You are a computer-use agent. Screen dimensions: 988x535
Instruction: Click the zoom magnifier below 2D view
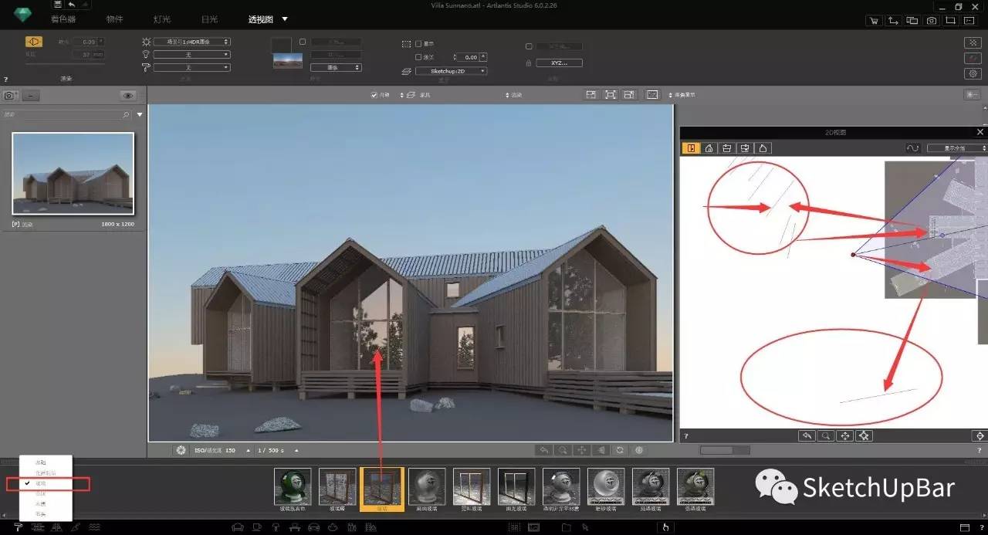coord(826,436)
